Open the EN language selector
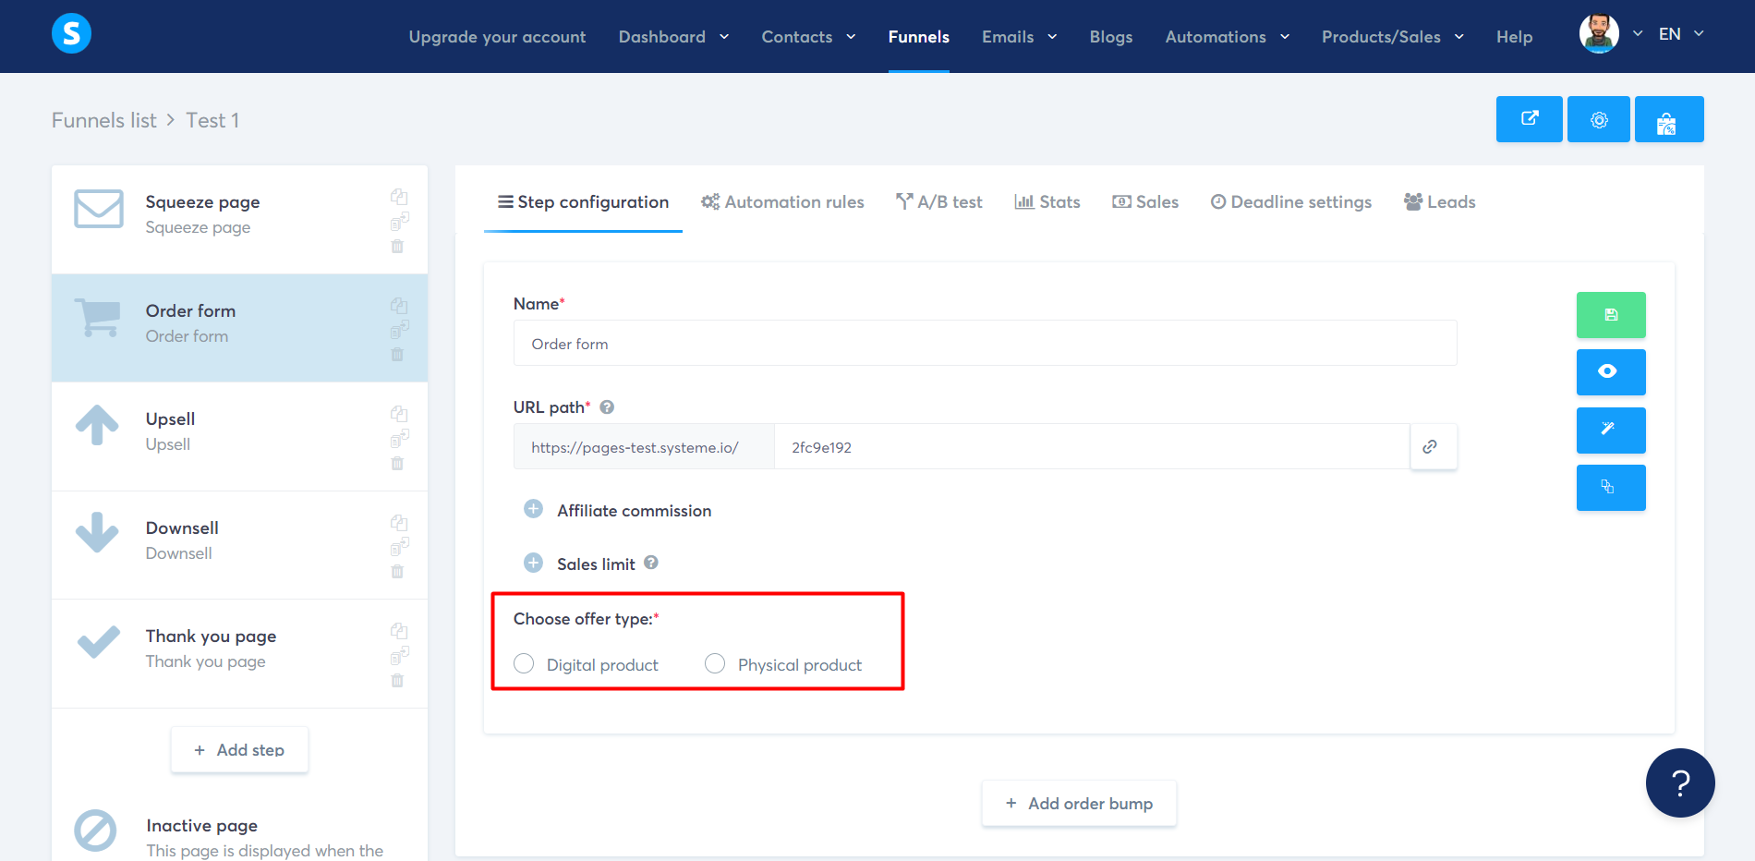Viewport: 1755px width, 861px height. pyautogui.click(x=1680, y=33)
